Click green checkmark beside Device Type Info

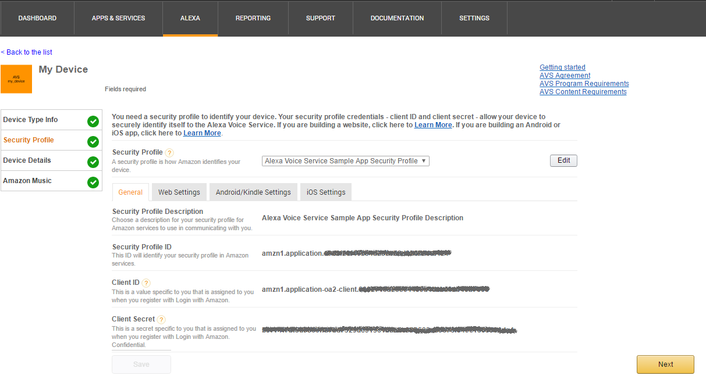[93, 121]
